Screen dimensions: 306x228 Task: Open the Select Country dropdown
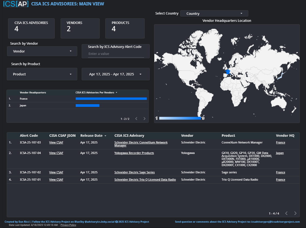pos(214,13)
